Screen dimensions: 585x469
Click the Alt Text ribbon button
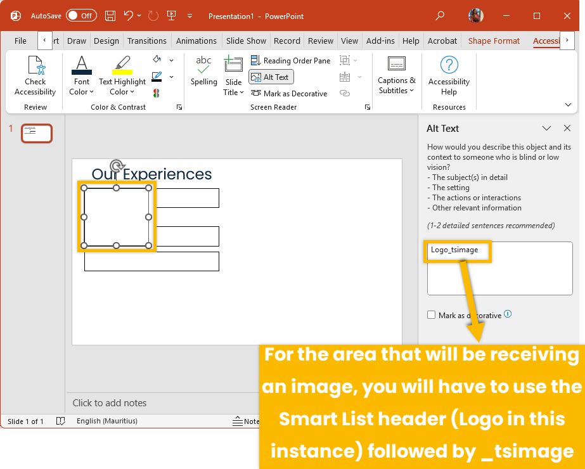pyautogui.click(x=271, y=77)
